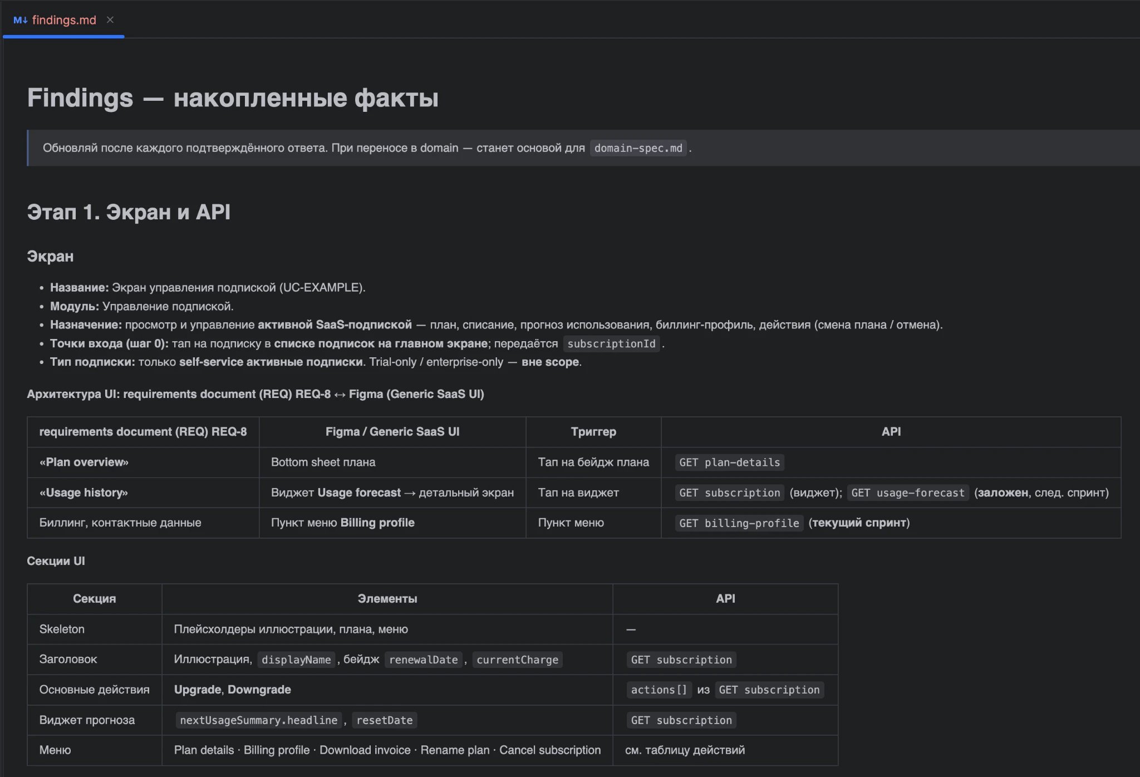The height and width of the screenshot is (777, 1140).
Task: Click the "Основные действия" row cell
Action: 95,690
